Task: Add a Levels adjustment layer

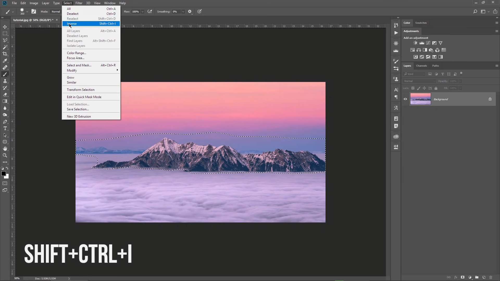Action: [x=422, y=43]
